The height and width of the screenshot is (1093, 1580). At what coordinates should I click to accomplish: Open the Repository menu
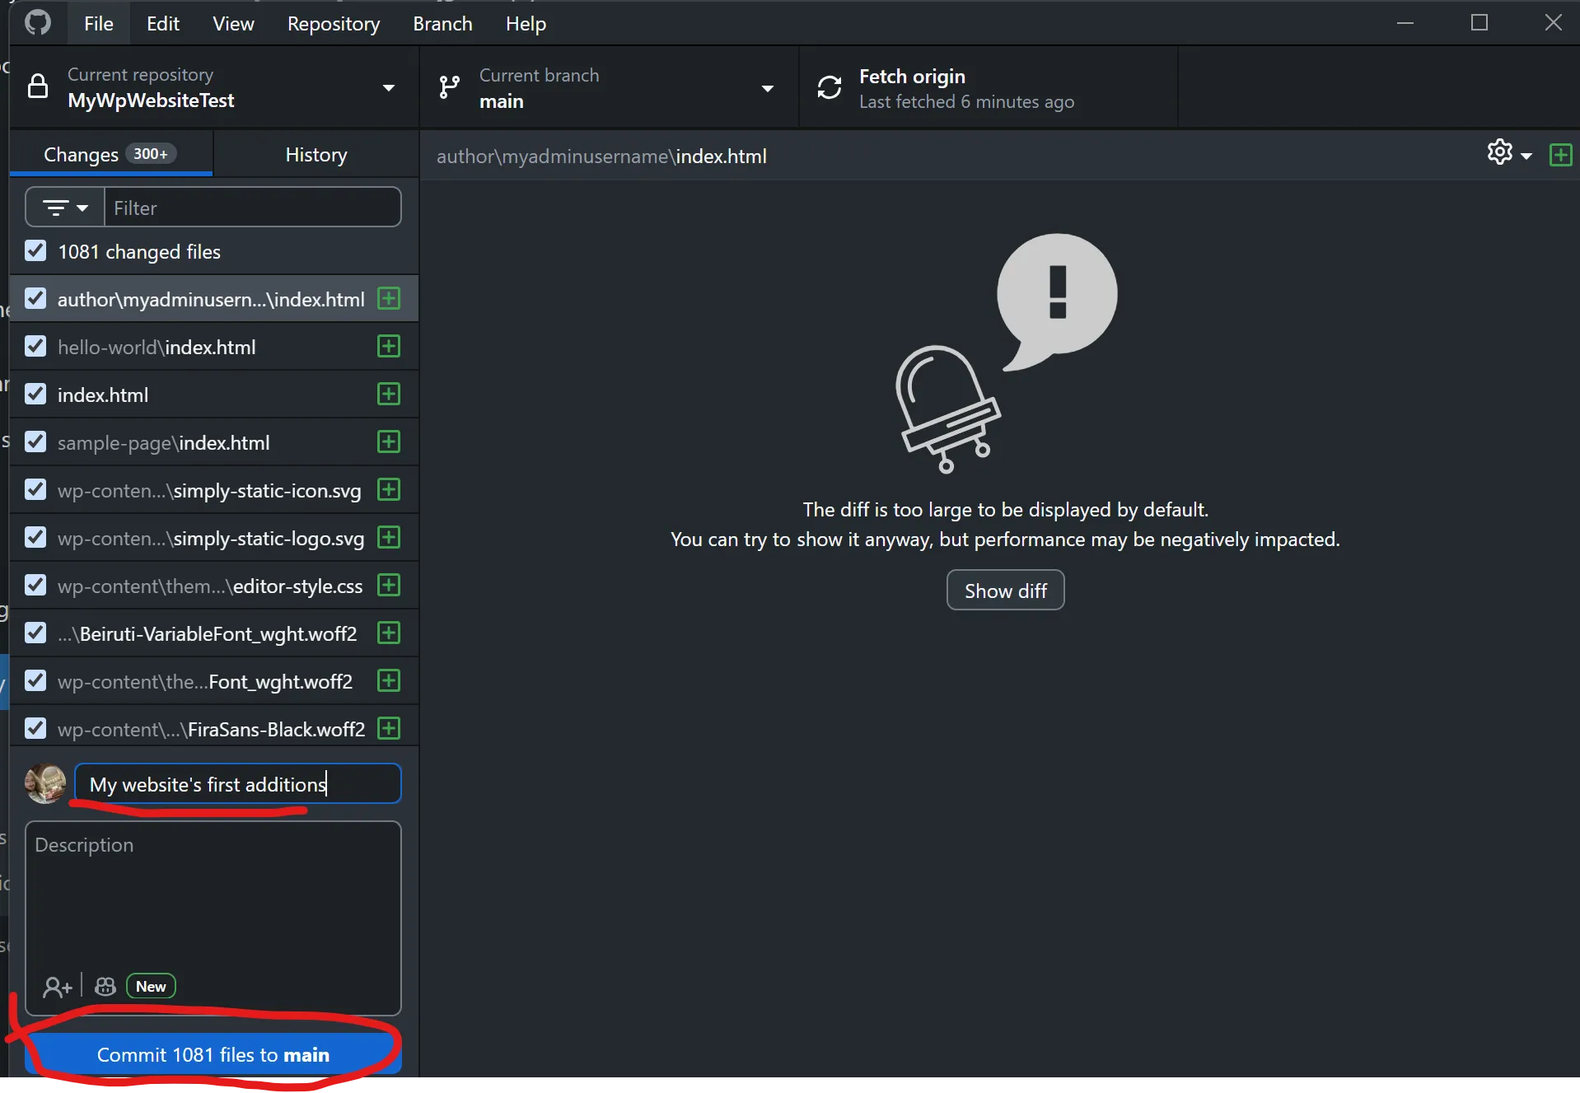[333, 23]
